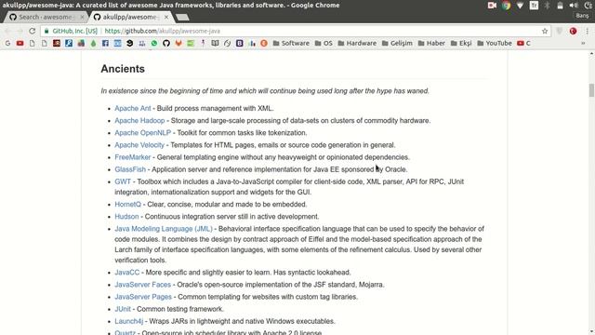Image resolution: width=595 pixels, height=335 pixels.
Task: Click the green secure padlock icon
Action: tap(46, 31)
